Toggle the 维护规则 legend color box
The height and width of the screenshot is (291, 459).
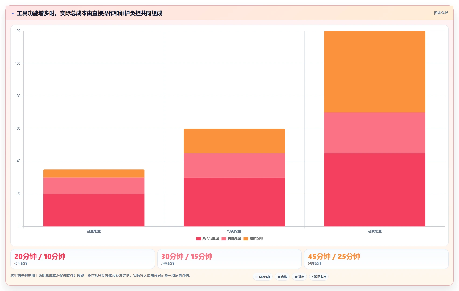point(246,238)
